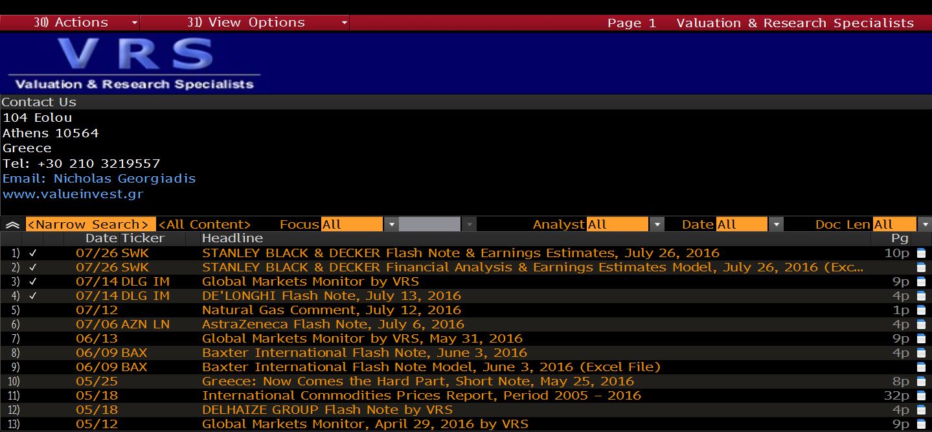Viewport: 932px width, 432px height.
Task: Open DE'LONGHI Flash Note, July 13 headline
Action: coord(332,296)
